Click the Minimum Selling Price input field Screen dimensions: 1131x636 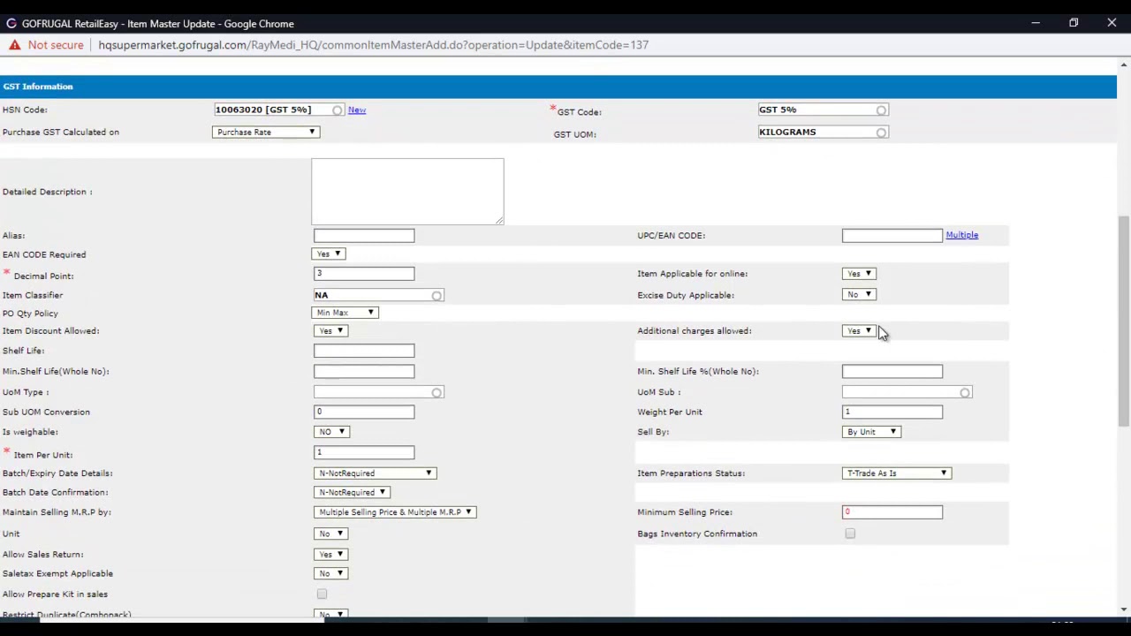click(892, 512)
